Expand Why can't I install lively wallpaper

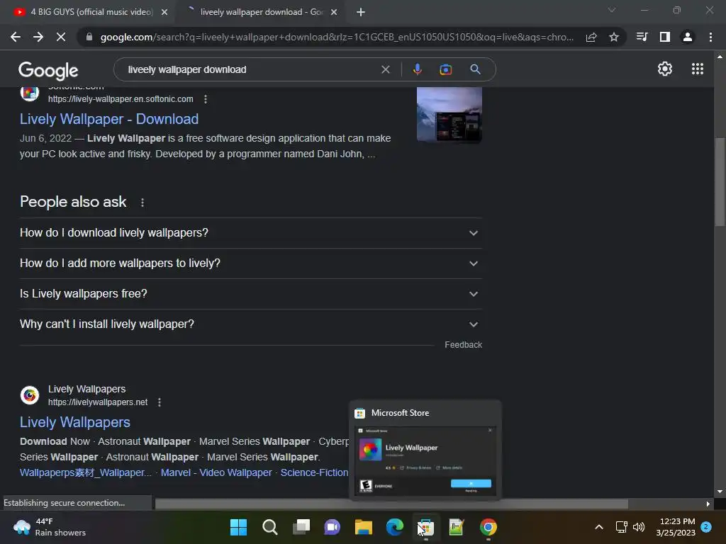tap(250, 324)
